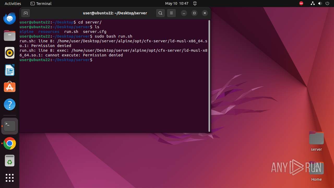Launch Google Chrome from the dock
Screen dimensions: 334x188
click(x=10, y=143)
